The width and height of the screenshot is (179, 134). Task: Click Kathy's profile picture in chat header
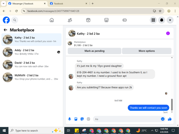[x=72, y=33]
